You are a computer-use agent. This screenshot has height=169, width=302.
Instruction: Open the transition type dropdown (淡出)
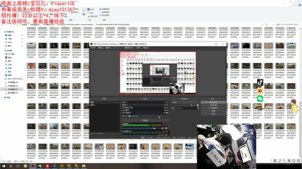pyautogui.click(x=185, y=102)
